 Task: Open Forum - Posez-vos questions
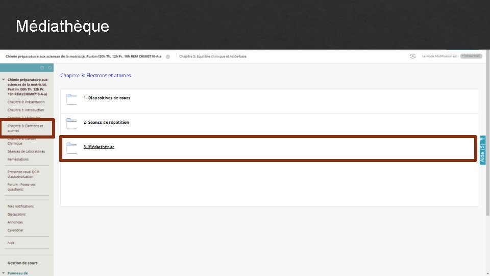21,187
